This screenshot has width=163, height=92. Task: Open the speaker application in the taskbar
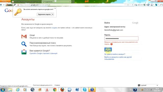pyautogui.click(x=70, y=90)
